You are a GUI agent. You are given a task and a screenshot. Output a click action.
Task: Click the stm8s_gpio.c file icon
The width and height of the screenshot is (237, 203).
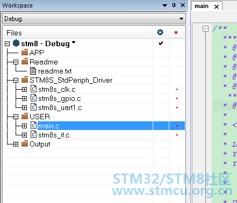coord(33,98)
